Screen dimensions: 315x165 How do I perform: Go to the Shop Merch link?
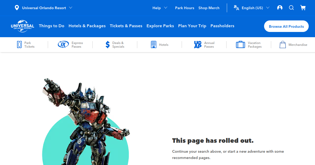pos(209,8)
